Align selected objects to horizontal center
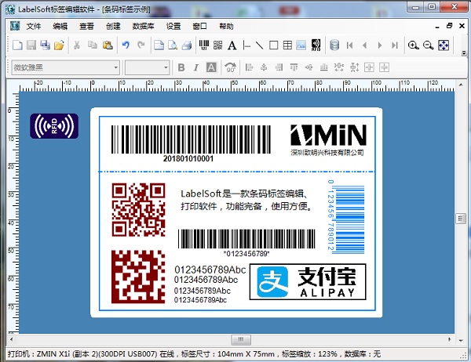 point(264,67)
